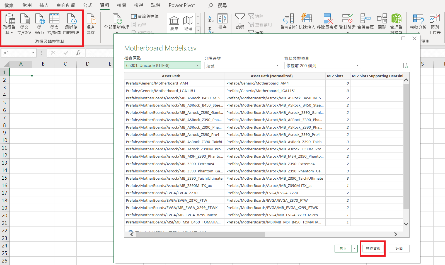Click the sort ascending A-Z icon
This screenshot has height=265, width=445.
pos(211,19)
